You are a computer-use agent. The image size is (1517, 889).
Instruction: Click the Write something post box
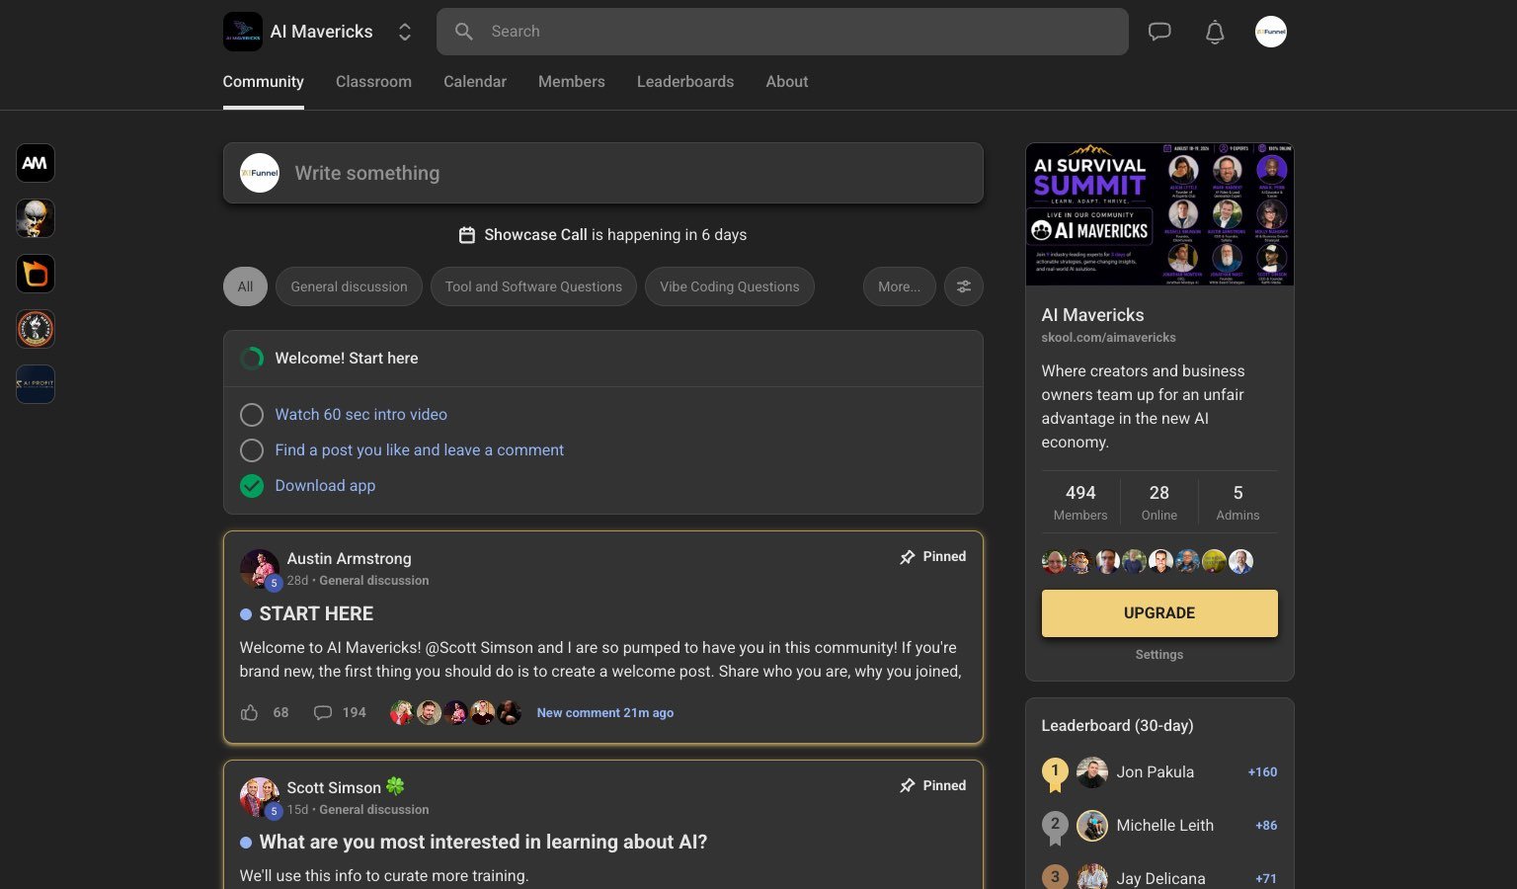pos(603,173)
